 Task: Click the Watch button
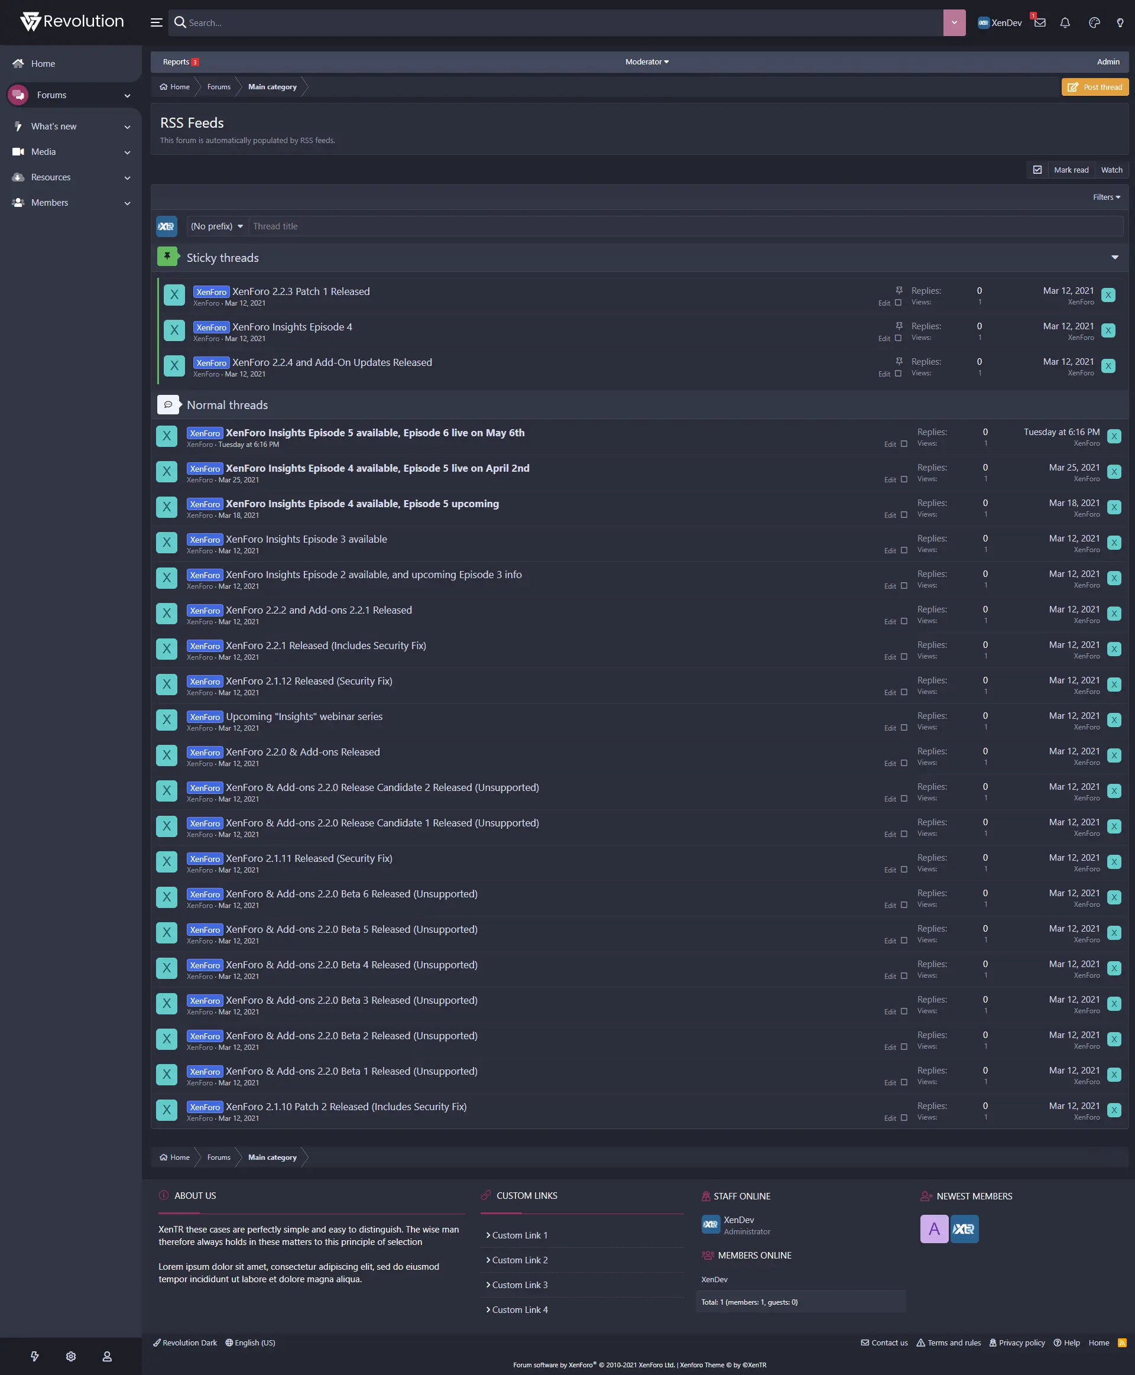click(1111, 170)
